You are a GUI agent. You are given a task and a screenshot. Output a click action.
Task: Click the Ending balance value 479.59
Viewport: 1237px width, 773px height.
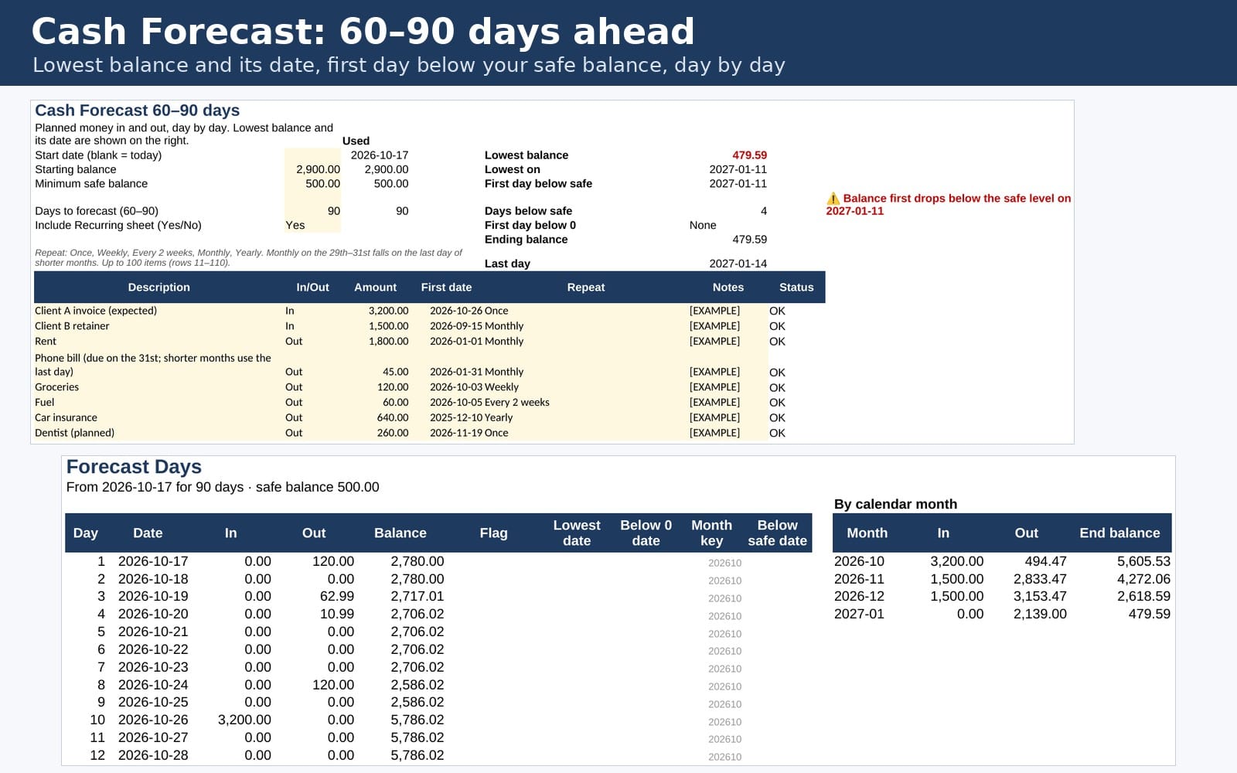(x=749, y=240)
